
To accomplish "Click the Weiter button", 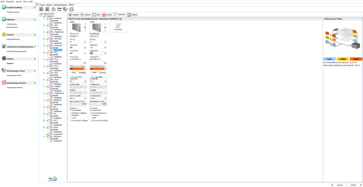I will [x=353, y=185].
